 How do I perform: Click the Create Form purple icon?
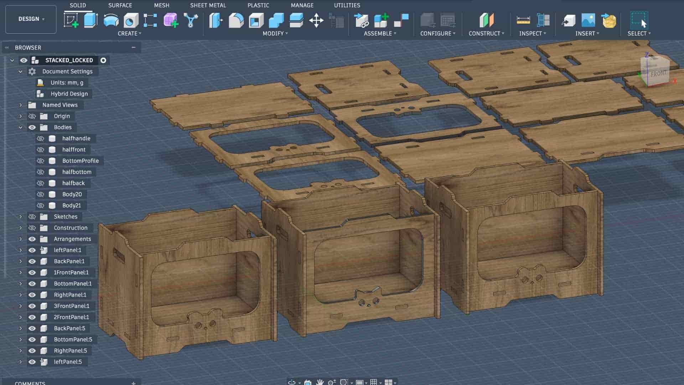(x=171, y=20)
